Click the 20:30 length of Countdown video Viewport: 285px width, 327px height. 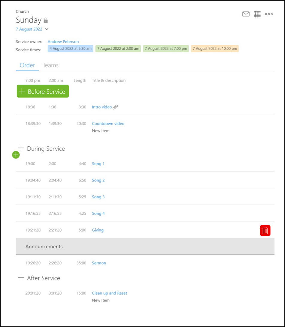click(81, 124)
